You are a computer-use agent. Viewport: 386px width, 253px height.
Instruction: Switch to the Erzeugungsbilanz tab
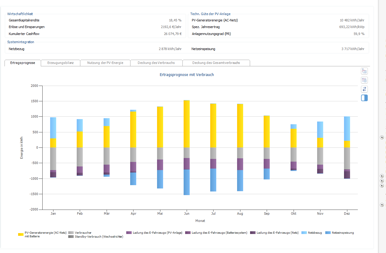60,63
